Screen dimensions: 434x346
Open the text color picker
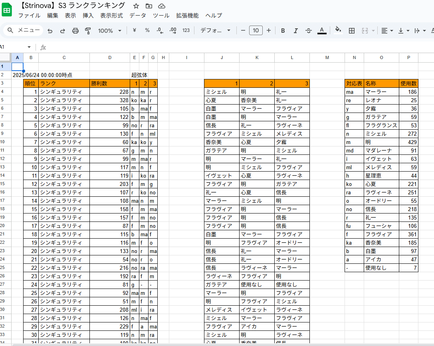pos(322,30)
